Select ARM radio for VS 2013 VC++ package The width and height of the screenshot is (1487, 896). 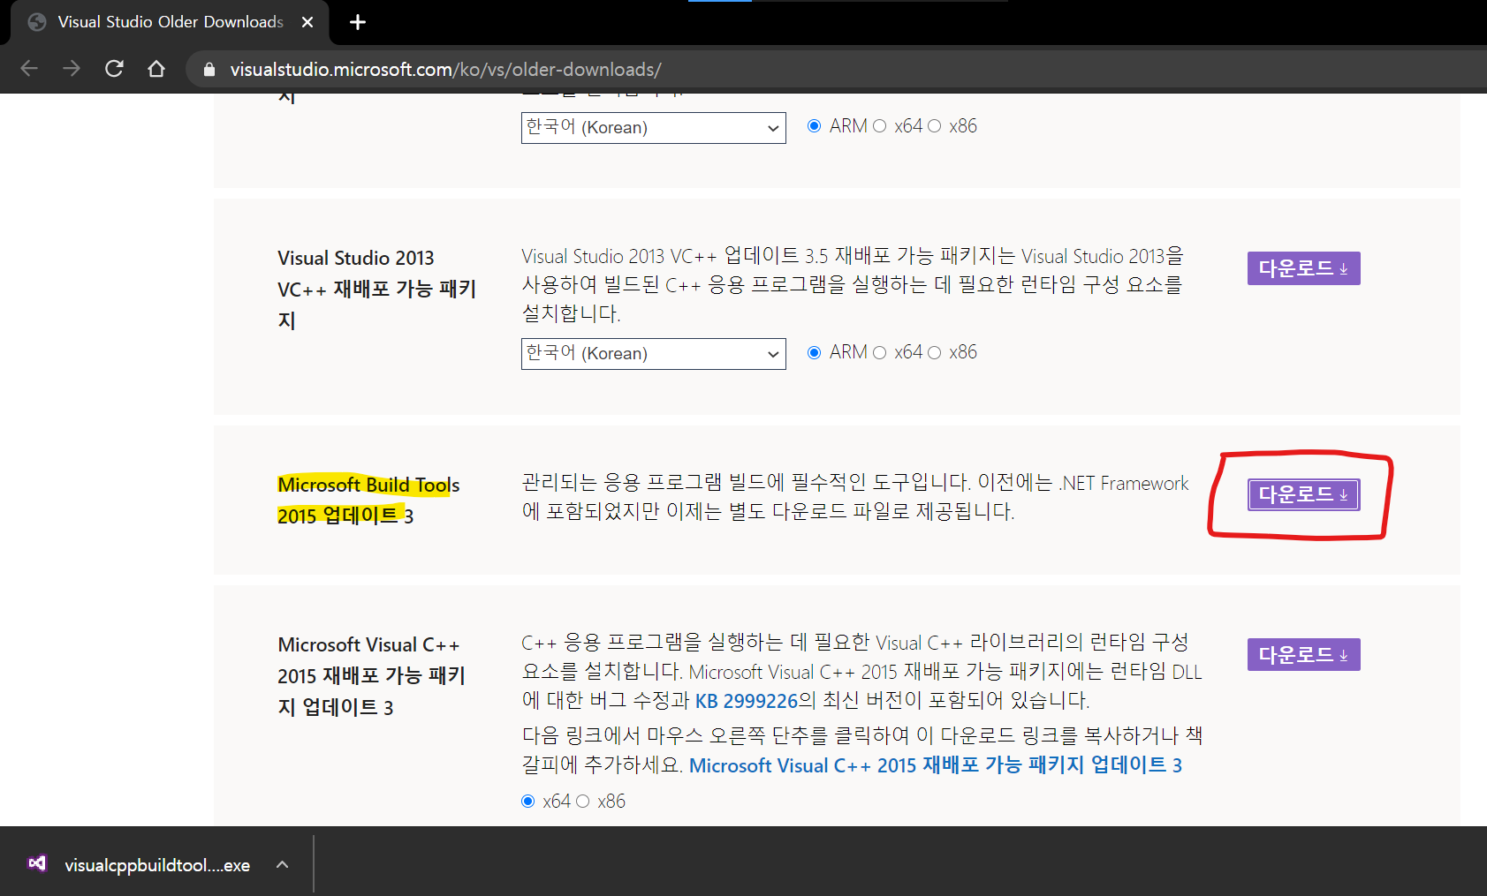pyautogui.click(x=815, y=352)
